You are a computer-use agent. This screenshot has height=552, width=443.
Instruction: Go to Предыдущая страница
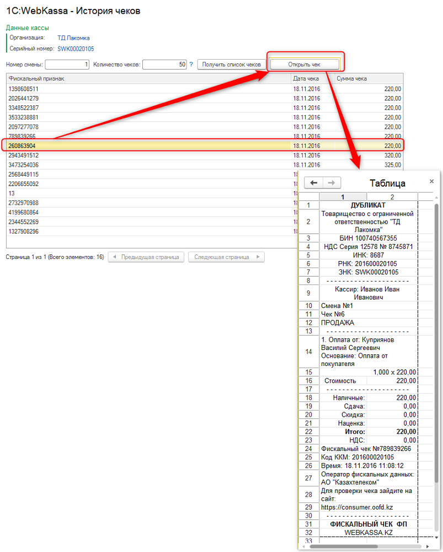(x=146, y=257)
